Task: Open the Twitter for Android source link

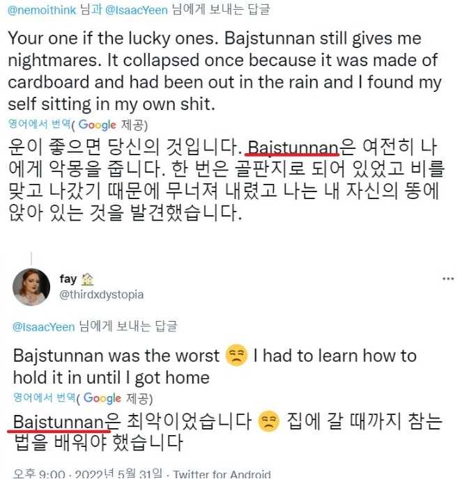Action: pyautogui.click(x=222, y=474)
